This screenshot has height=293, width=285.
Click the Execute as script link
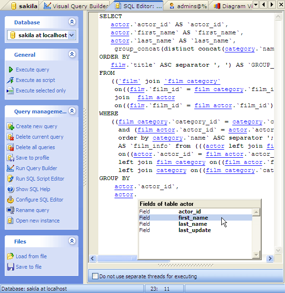pos(36,80)
